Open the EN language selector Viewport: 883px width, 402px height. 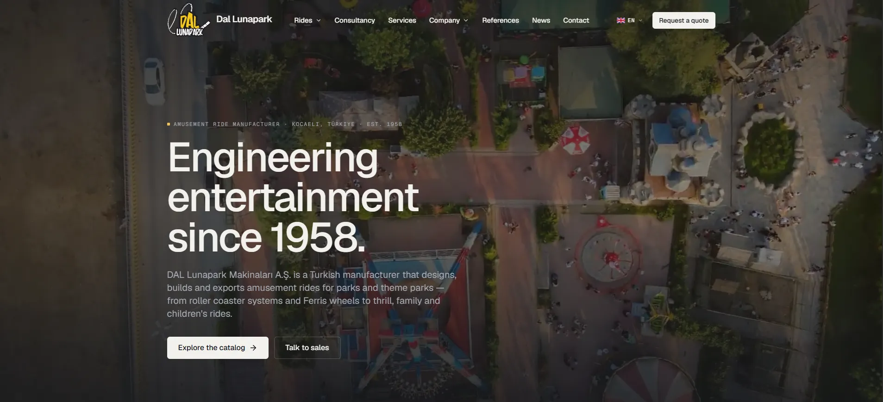630,20
